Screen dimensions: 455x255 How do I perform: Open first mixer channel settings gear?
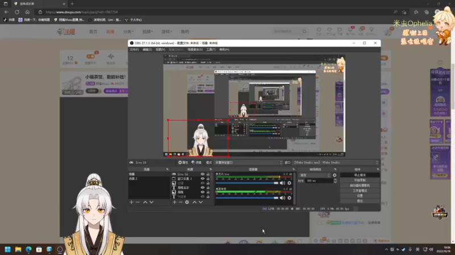pos(289,183)
